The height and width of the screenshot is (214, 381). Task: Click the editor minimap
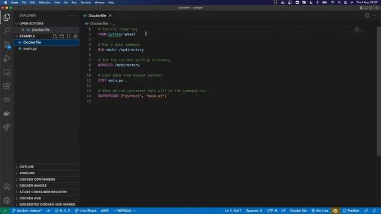point(360,30)
